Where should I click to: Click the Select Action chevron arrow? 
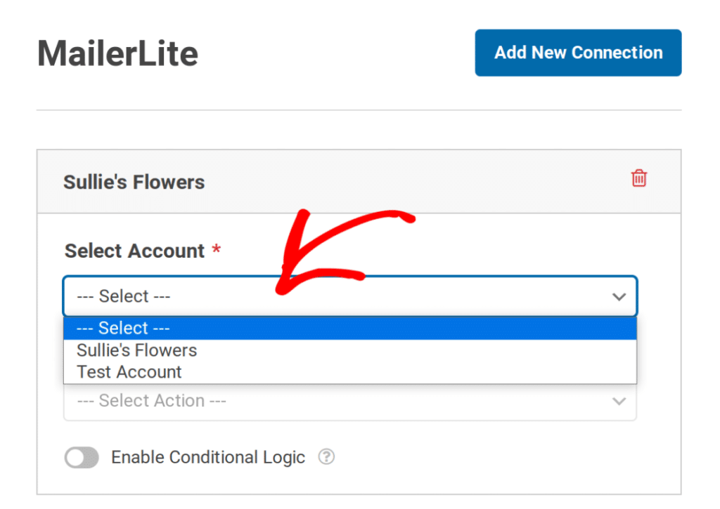[619, 401]
